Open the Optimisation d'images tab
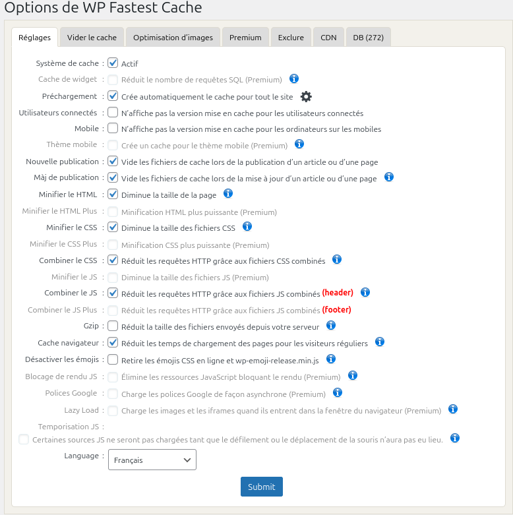513x515 pixels. pos(173,38)
